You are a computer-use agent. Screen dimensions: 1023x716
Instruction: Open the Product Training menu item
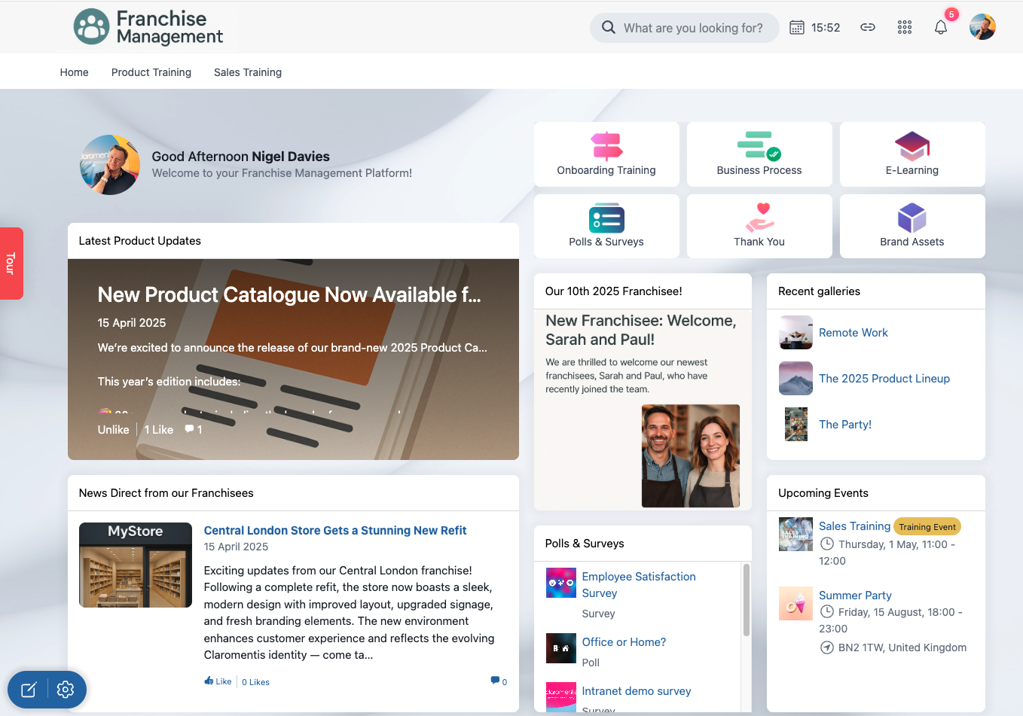[x=151, y=72]
